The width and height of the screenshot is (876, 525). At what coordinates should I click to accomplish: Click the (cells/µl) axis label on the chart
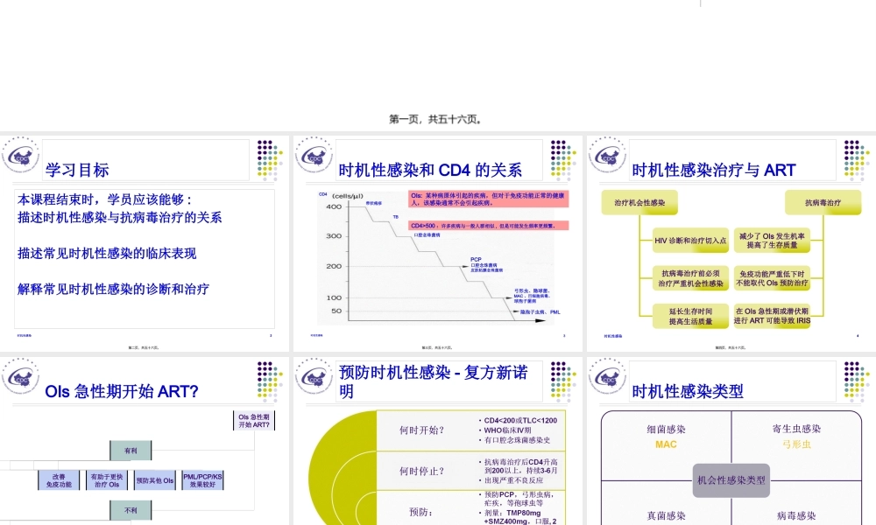[348, 196]
